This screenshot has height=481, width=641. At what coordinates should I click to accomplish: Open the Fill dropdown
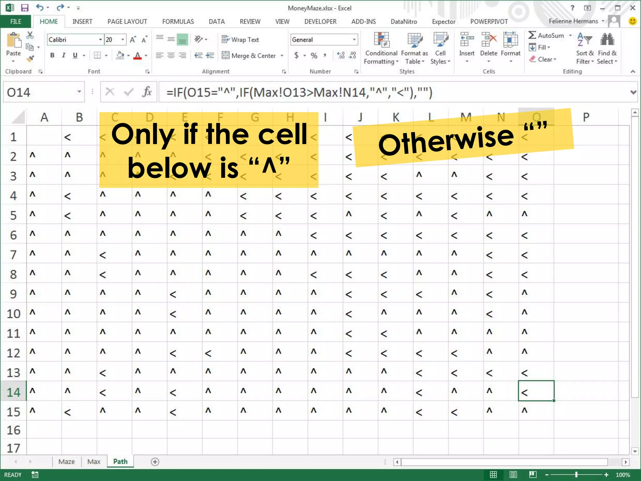539,47
